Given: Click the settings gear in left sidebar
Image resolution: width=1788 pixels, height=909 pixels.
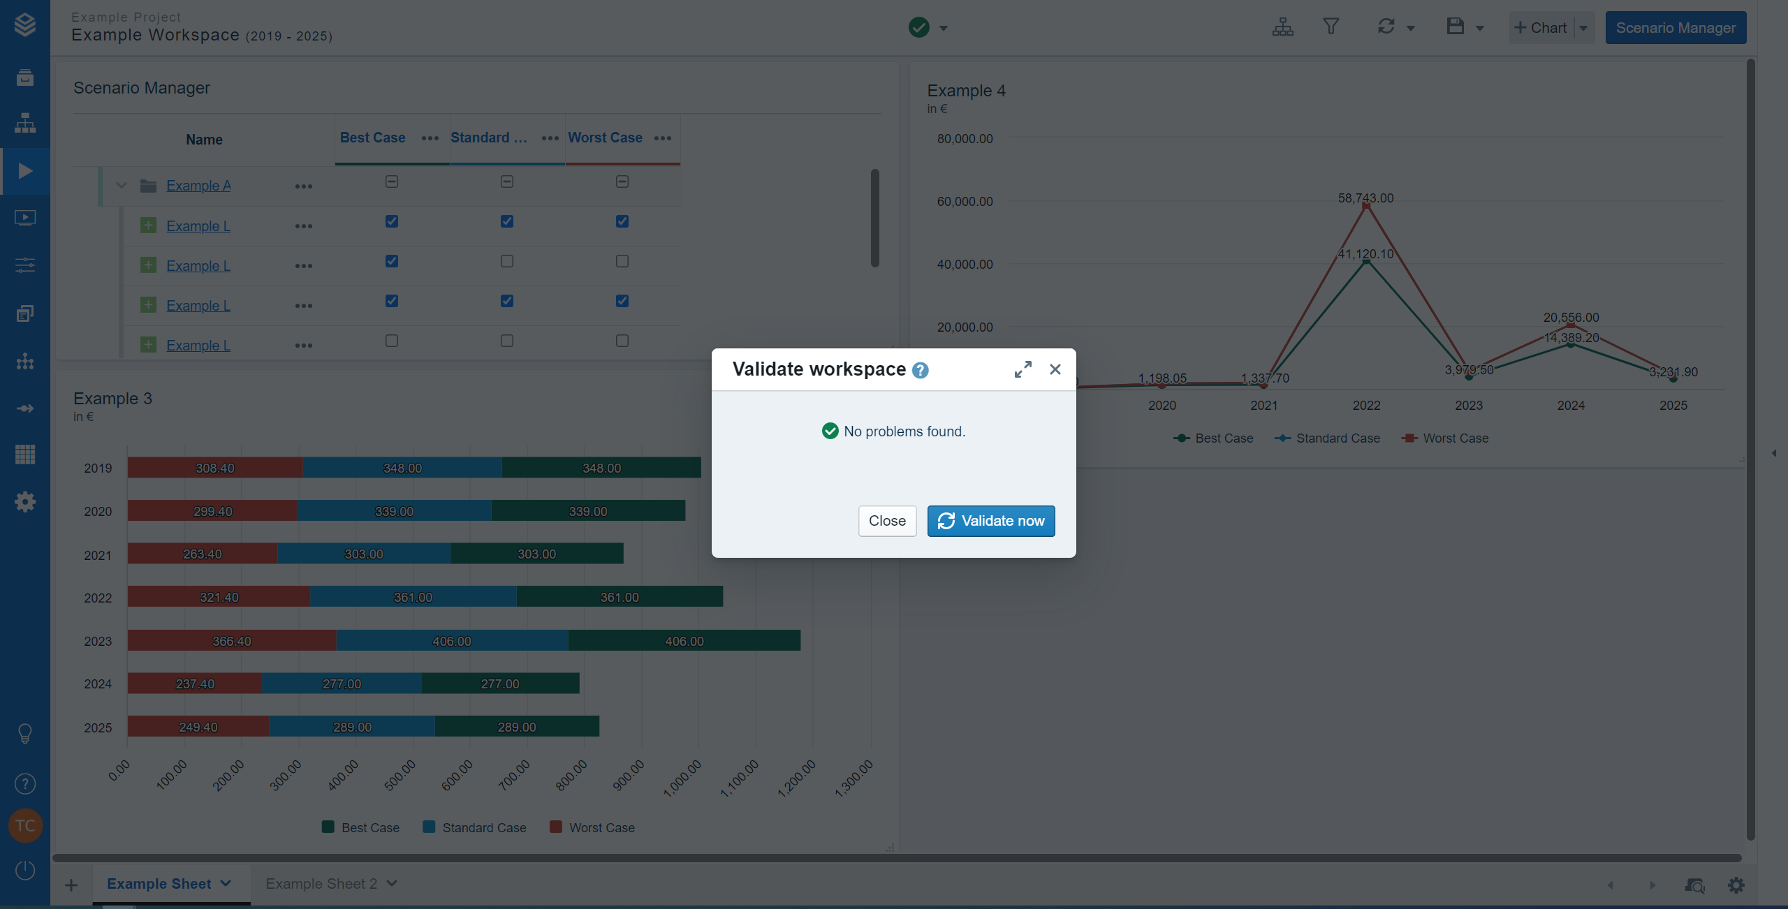Looking at the screenshot, I should [x=25, y=502].
